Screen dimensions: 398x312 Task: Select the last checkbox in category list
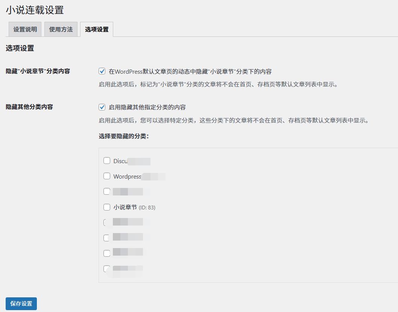[107, 268]
